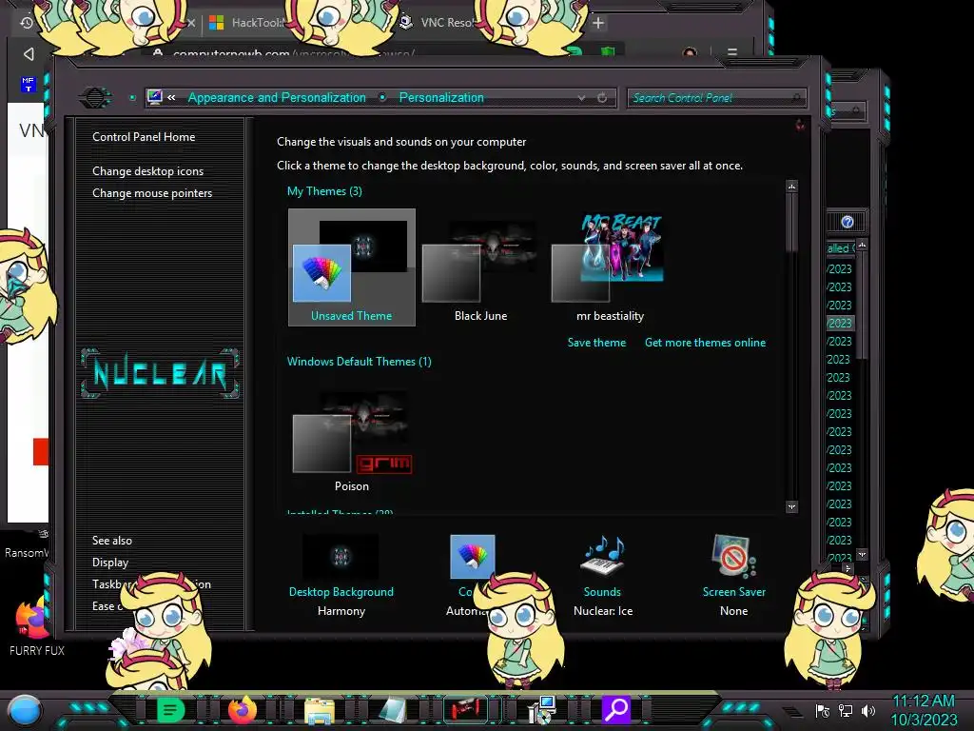Open File Explorer from the taskbar
This screenshot has width=974, height=731.
click(320, 710)
